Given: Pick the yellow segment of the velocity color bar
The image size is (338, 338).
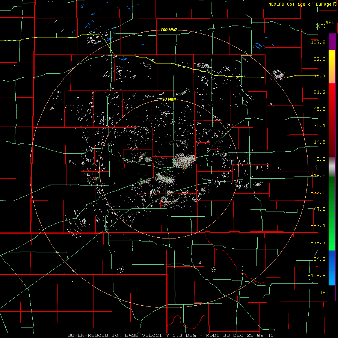Looking at the screenshot, I should (332, 67).
